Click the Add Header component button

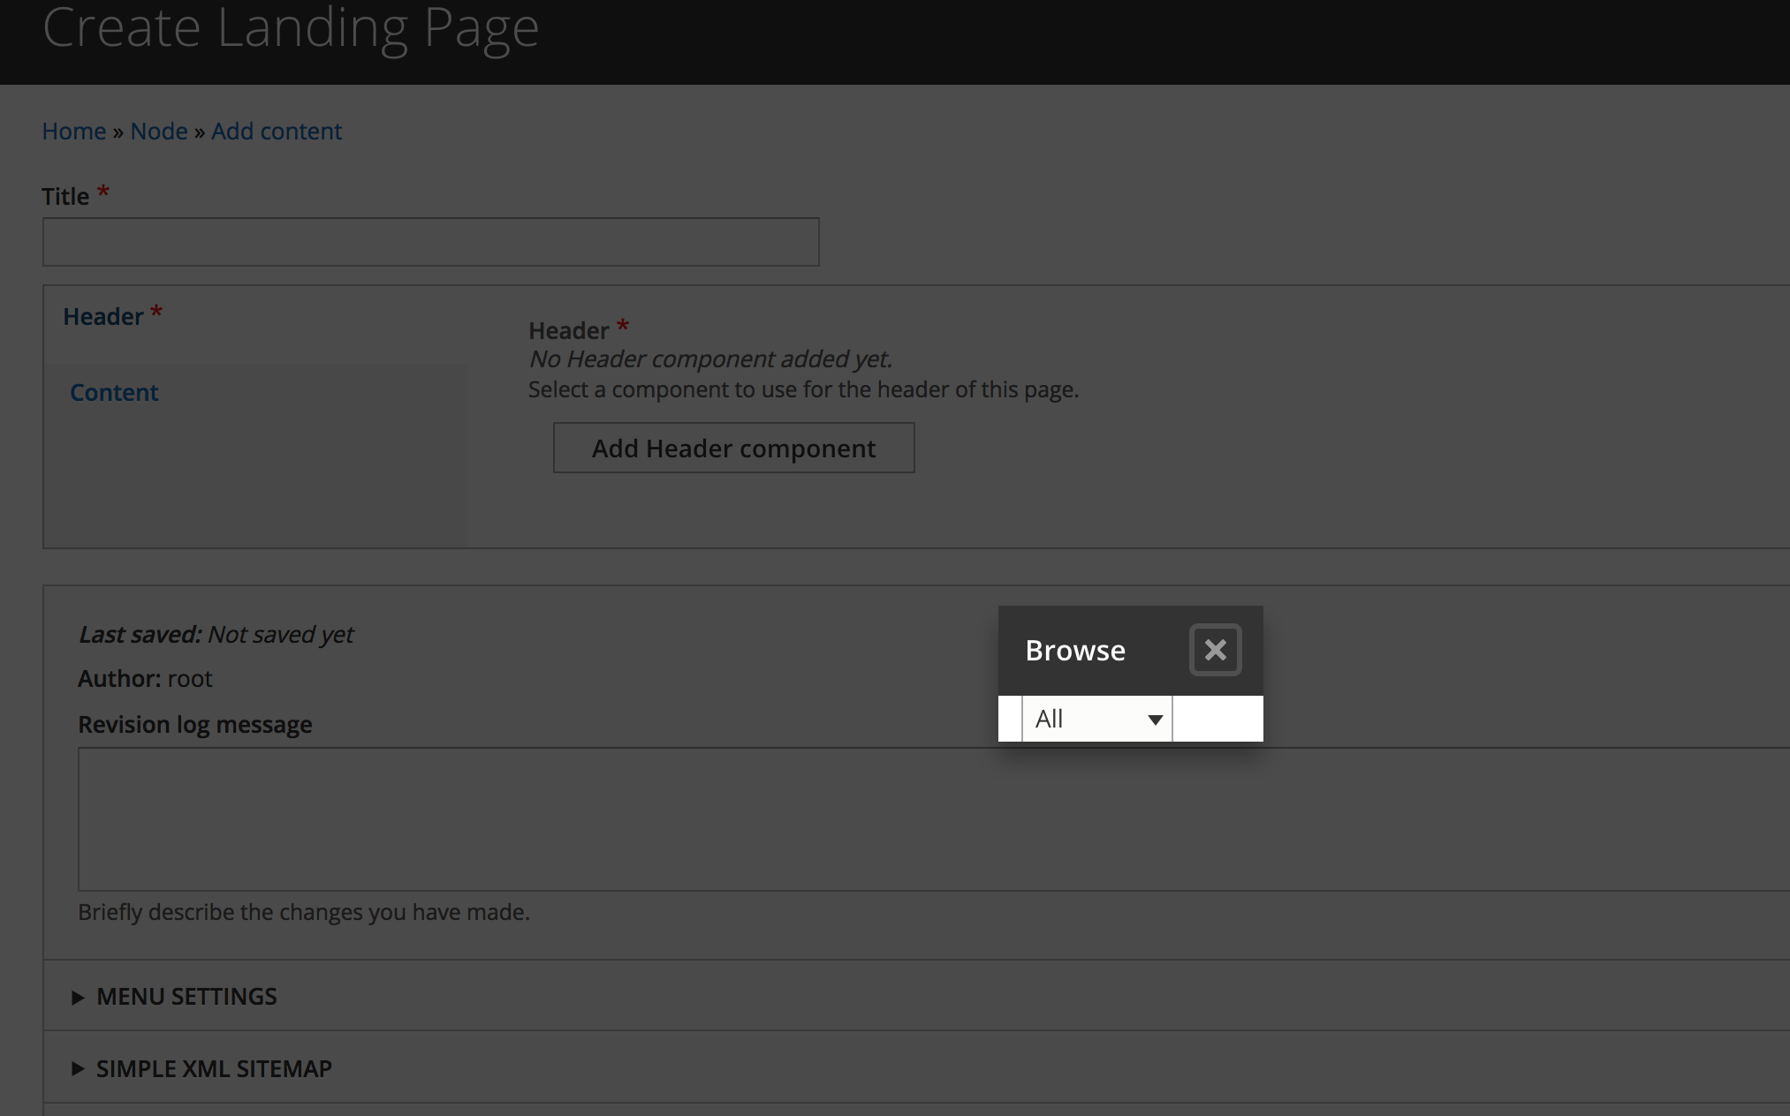733,448
